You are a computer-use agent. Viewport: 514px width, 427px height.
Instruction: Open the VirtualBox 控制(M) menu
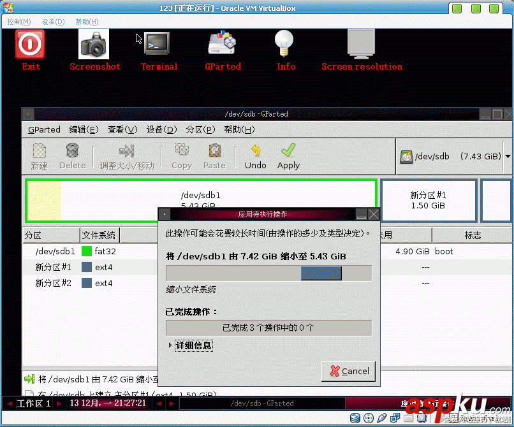tap(19, 22)
